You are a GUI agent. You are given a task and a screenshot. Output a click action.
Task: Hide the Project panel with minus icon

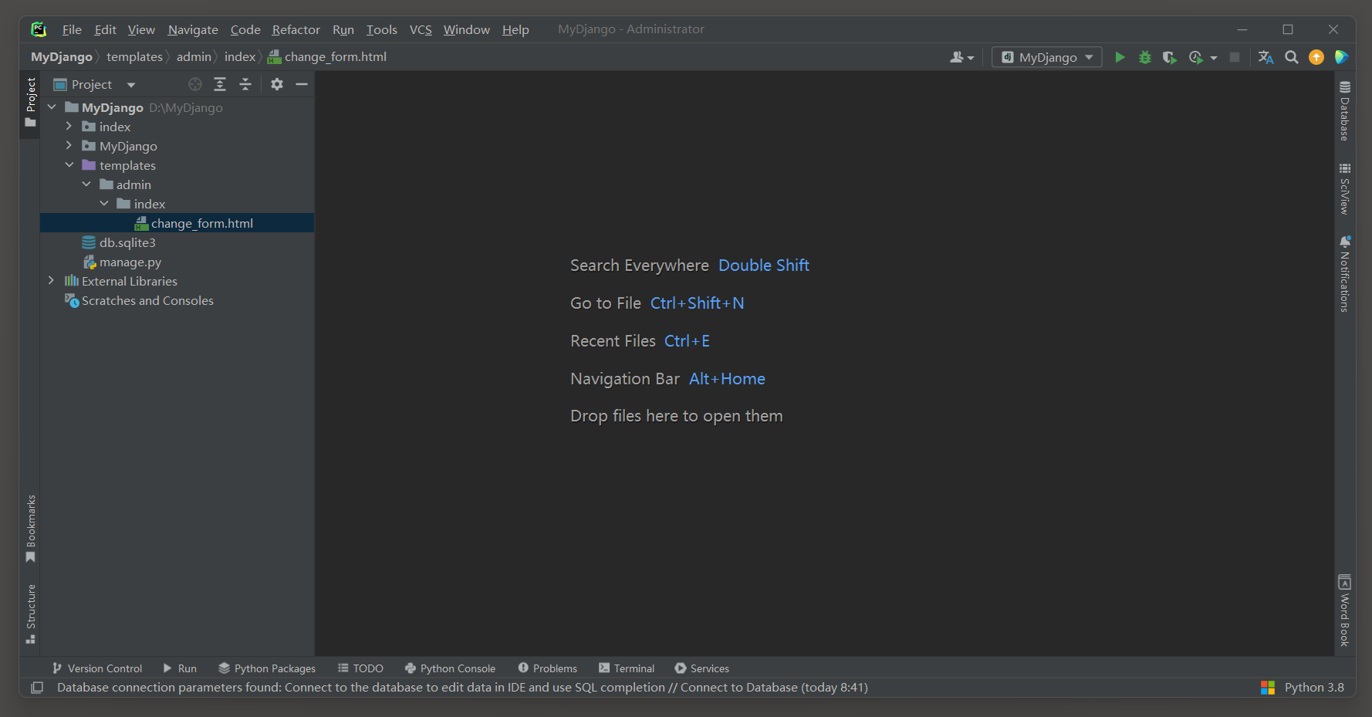point(302,84)
